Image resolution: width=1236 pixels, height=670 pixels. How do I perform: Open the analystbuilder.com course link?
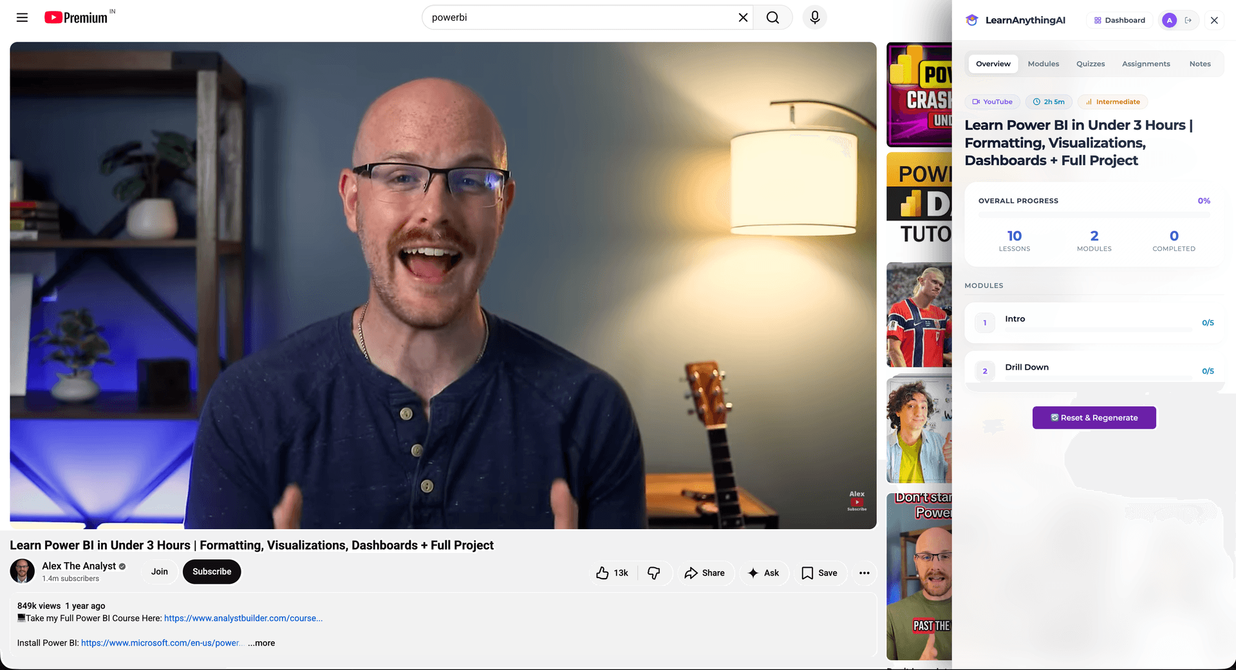click(243, 619)
